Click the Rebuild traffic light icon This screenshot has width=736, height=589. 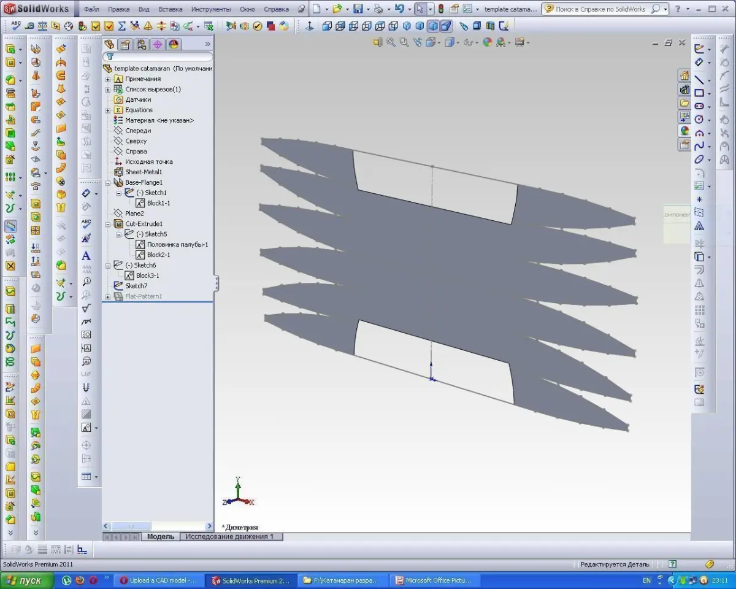point(440,9)
